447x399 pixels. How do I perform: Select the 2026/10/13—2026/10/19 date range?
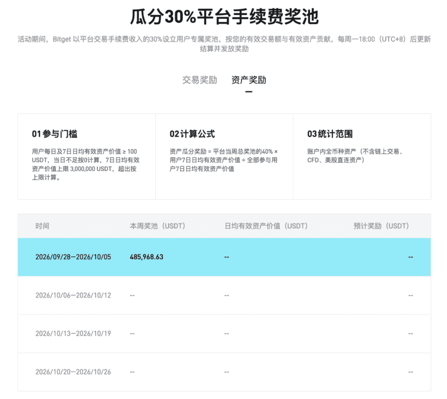pos(73,333)
